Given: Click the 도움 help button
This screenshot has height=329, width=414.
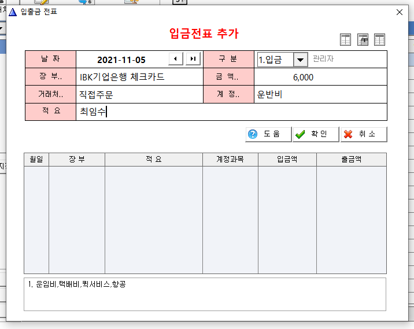Looking at the screenshot, I should pos(268,134).
